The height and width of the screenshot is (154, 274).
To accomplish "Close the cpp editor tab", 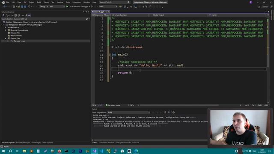I will pyautogui.click(x=109, y=12).
